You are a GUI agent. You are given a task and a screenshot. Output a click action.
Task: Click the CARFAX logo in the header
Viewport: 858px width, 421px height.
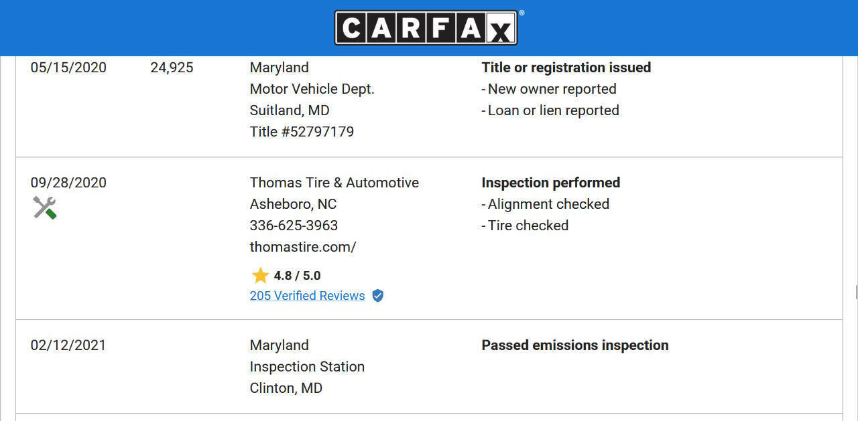426,28
